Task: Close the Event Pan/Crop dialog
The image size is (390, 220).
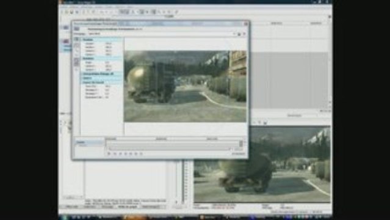Action: [246, 24]
